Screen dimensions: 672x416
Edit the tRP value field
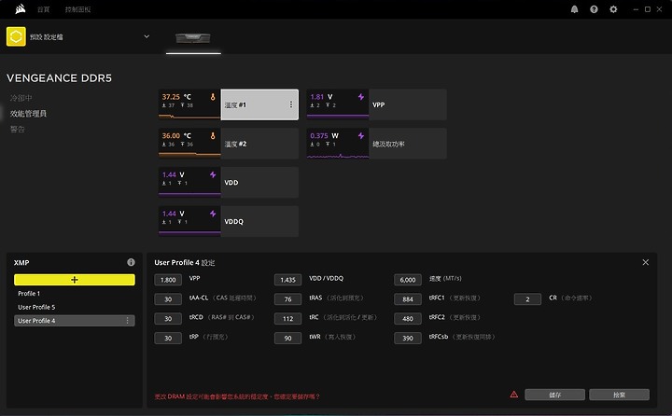tap(168, 338)
